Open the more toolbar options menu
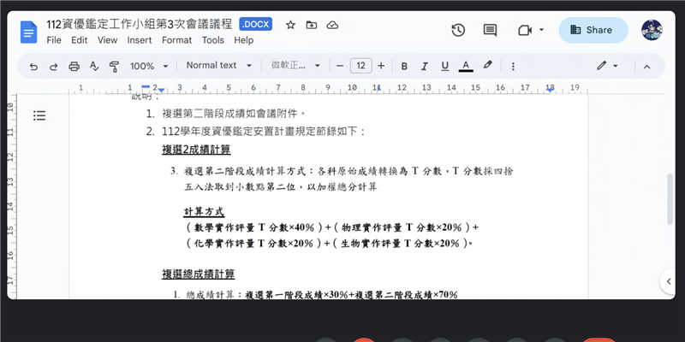The width and height of the screenshot is (685, 342). [513, 67]
